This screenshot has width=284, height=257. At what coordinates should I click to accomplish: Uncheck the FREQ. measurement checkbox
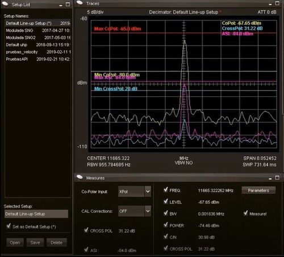[x=166, y=190]
